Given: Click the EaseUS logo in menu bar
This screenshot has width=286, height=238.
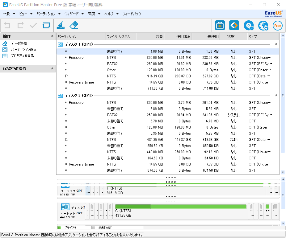Looking at the screenshot, I should (x=273, y=14).
